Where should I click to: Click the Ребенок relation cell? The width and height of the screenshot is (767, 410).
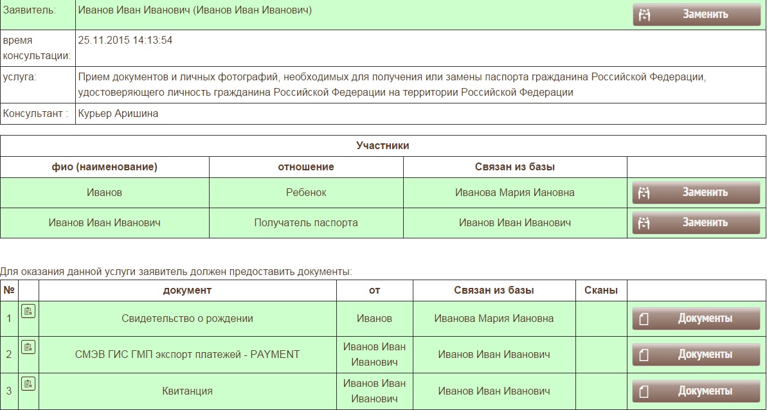(306, 193)
